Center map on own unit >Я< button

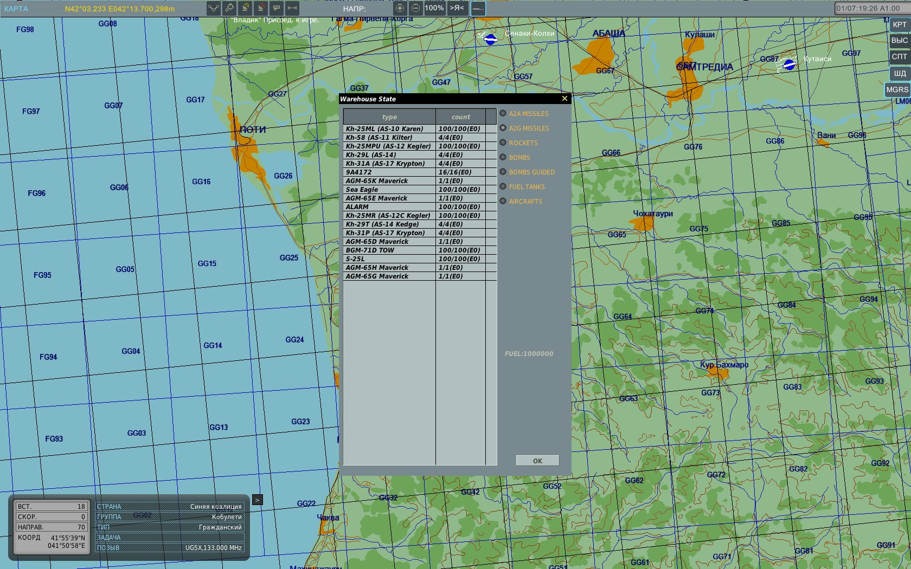tap(457, 8)
